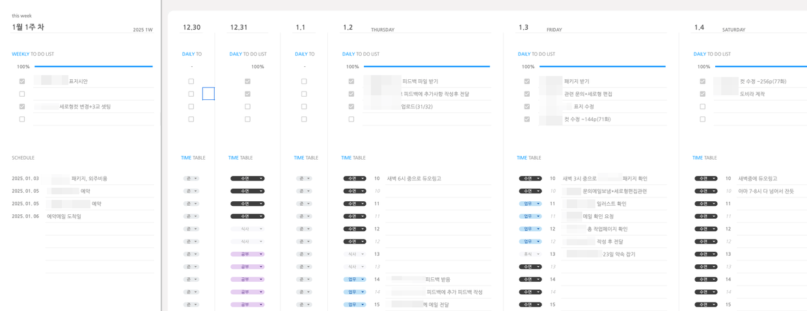Open the 업무 dropdown next to 일러스트 확인

[x=530, y=204]
